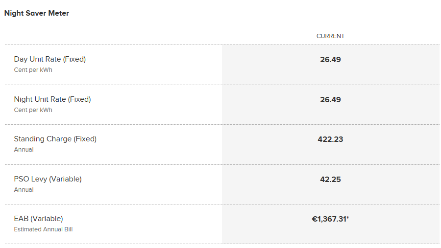
Task: Select the 422.23 standing charge value
Action: pyautogui.click(x=330, y=139)
